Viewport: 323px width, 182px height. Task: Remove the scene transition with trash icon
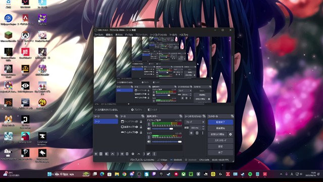click(197, 133)
